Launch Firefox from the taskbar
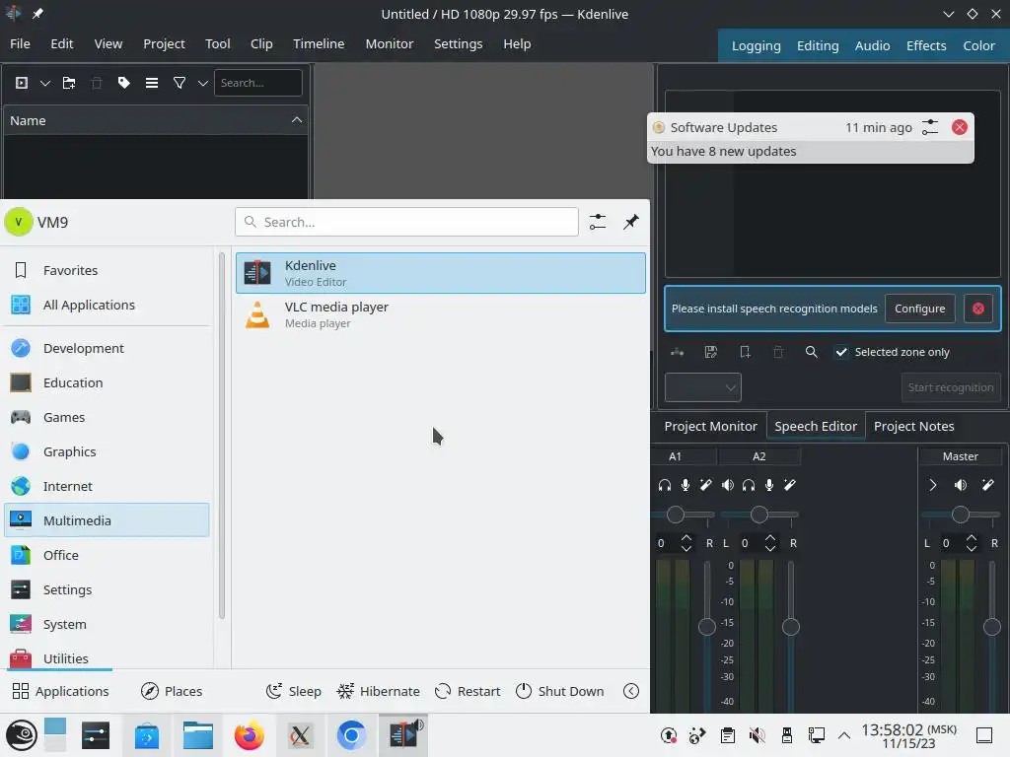 tap(250, 735)
